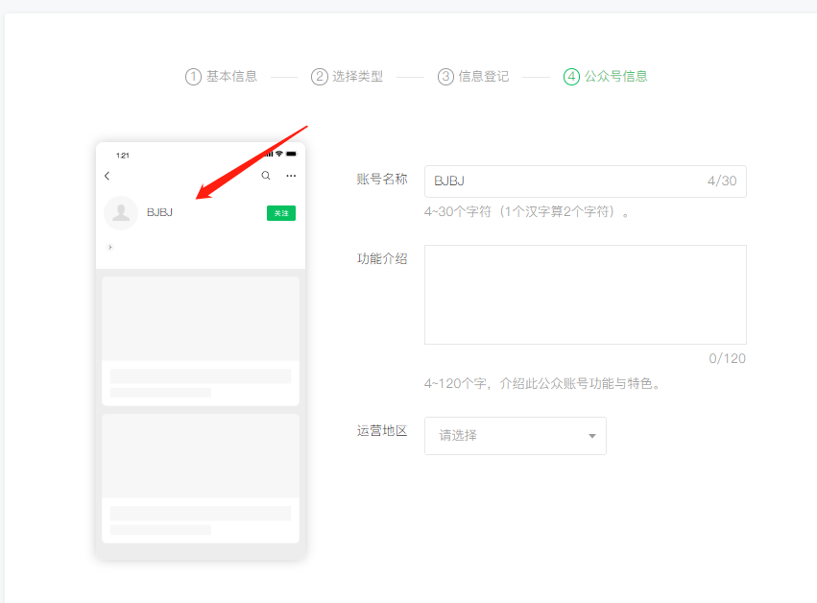Focus the 功能介绍 text area
The width and height of the screenshot is (817, 603).
pos(585,295)
